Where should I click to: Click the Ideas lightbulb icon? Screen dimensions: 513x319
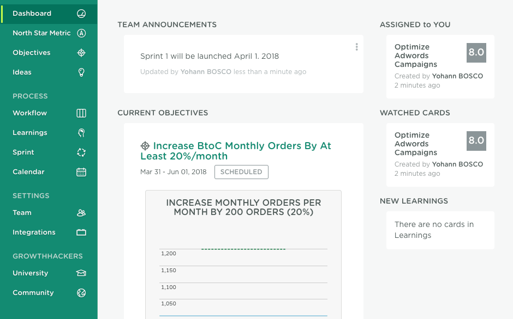click(81, 72)
